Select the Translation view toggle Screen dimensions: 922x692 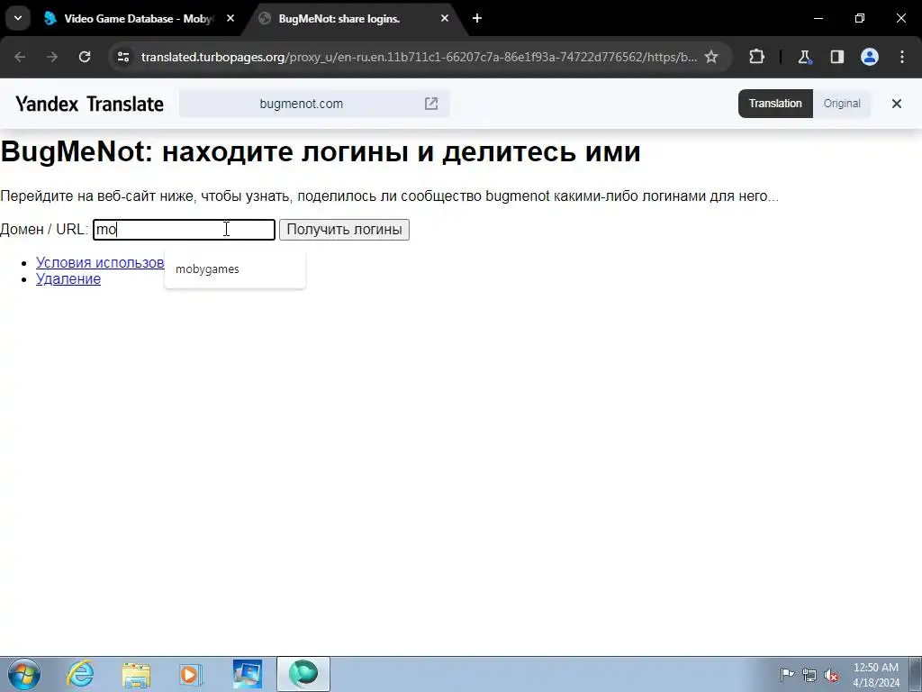[x=775, y=104]
